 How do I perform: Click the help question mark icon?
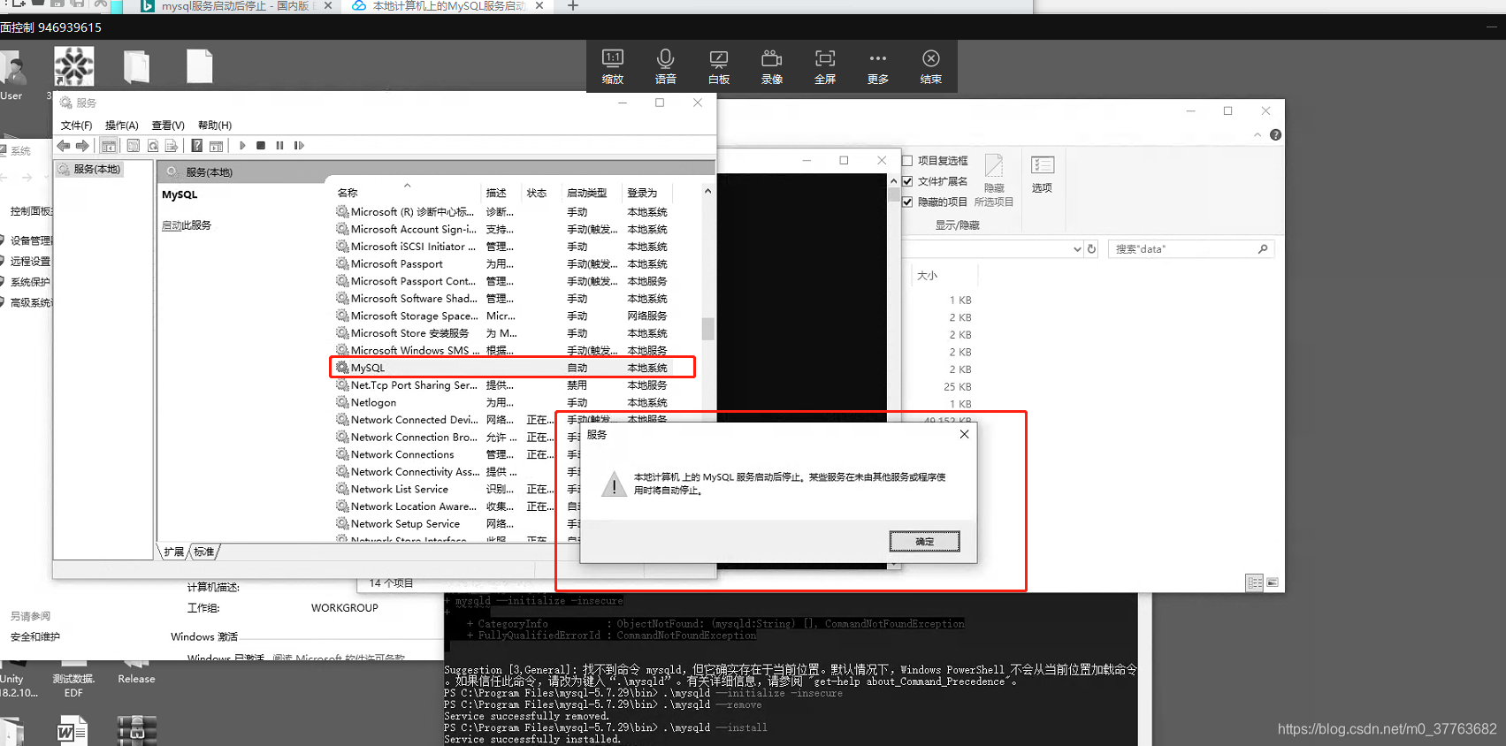196,146
